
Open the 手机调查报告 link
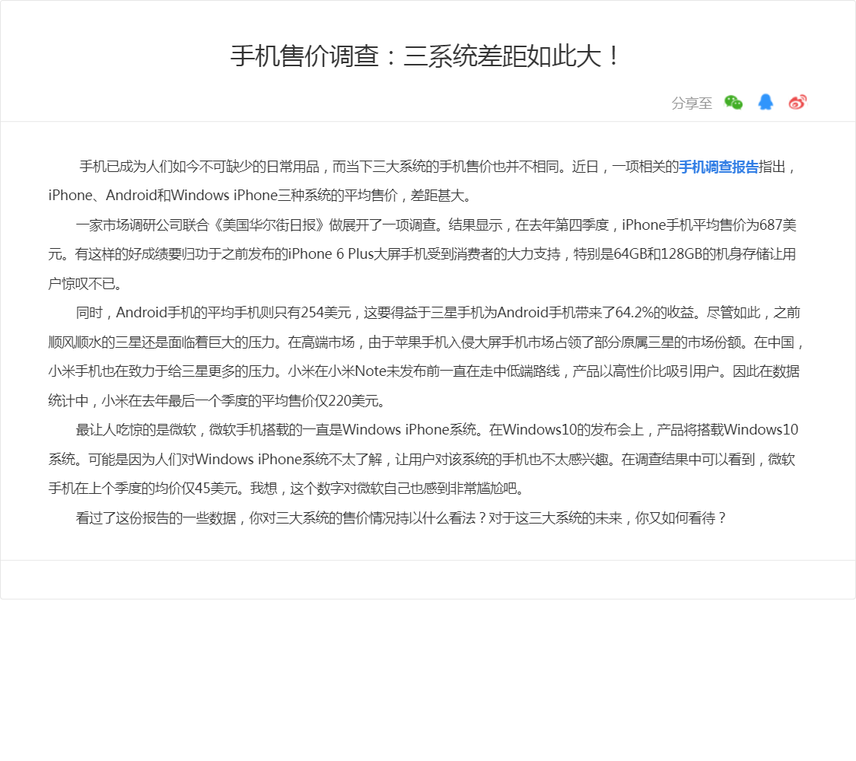(x=718, y=167)
